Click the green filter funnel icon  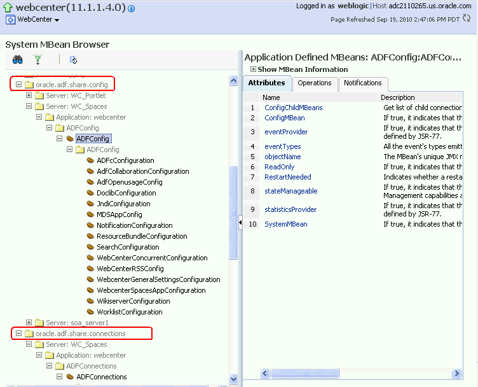pyautogui.click(x=38, y=60)
